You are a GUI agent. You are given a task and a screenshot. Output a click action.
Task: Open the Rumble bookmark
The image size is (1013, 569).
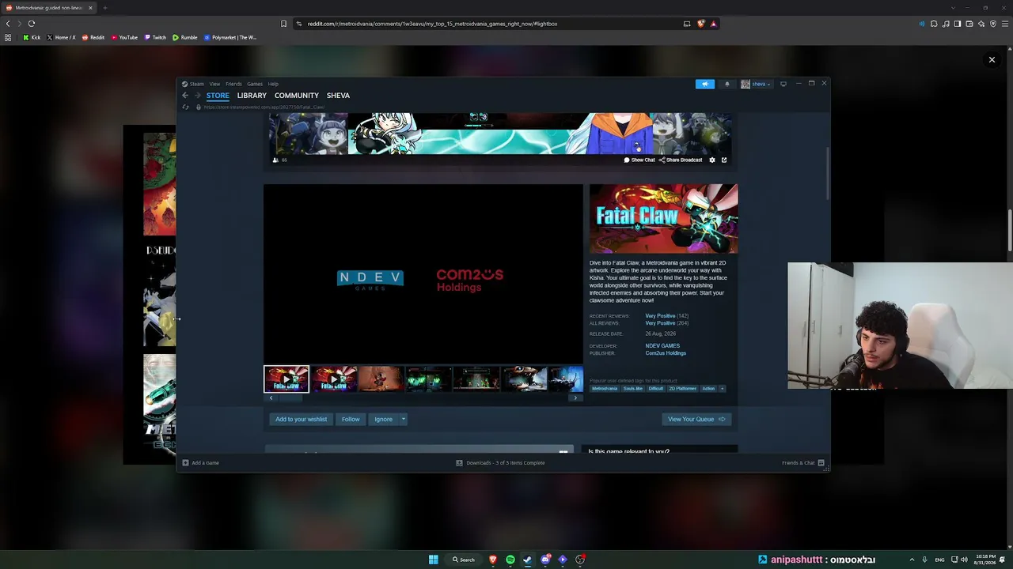pyautogui.click(x=184, y=37)
